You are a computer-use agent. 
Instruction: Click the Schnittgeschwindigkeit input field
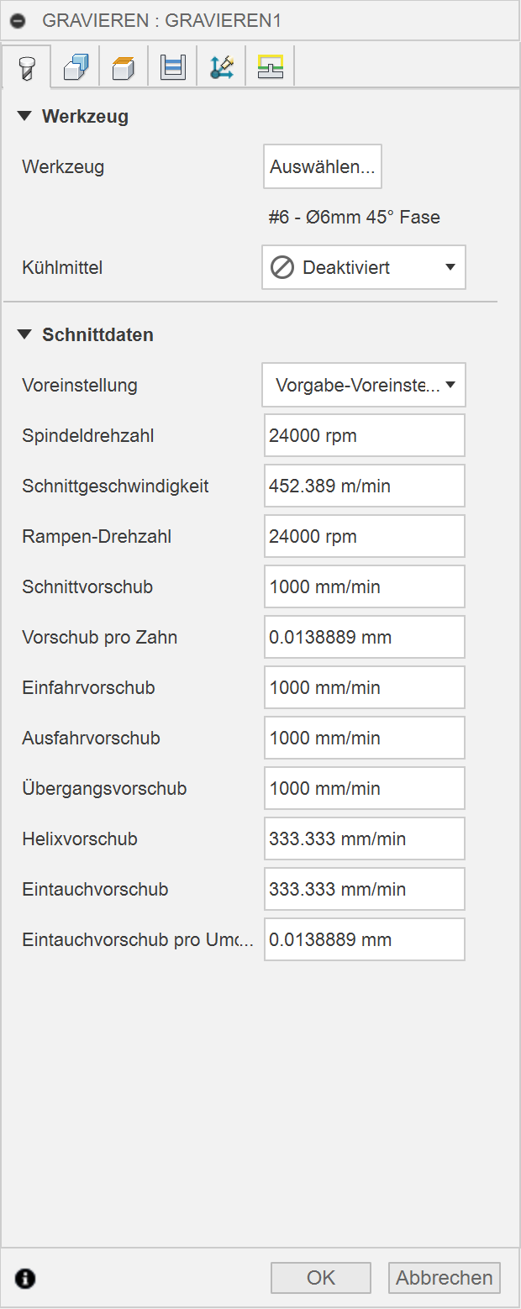click(364, 486)
